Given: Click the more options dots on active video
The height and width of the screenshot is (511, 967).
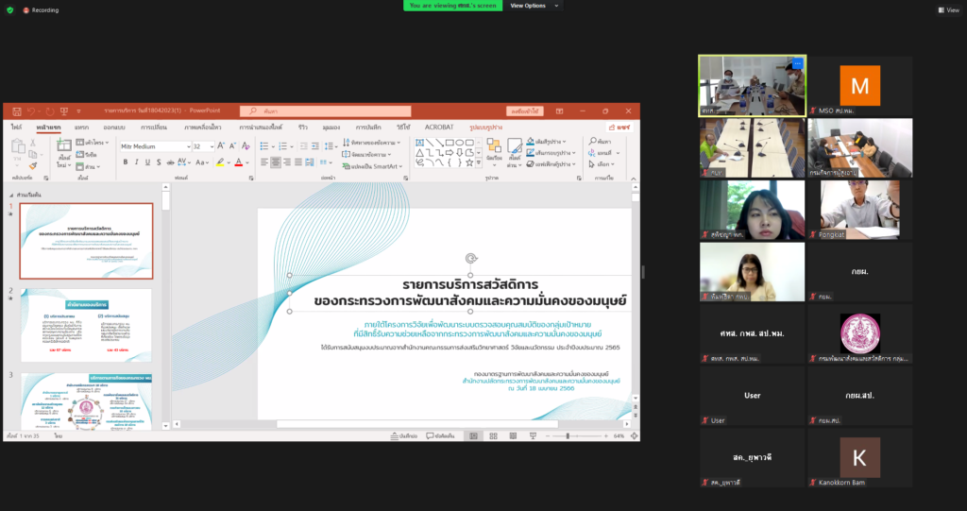Looking at the screenshot, I should pyautogui.click(x=797, y=63).
